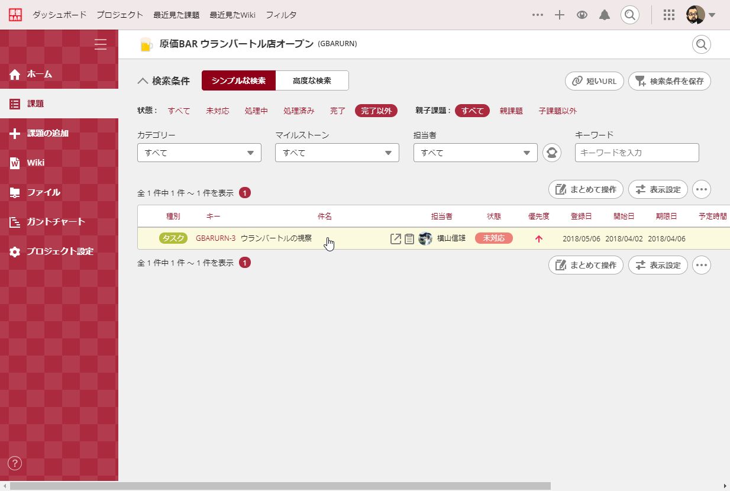Open プロジェクト設定 in sidebar

click(x=59, y=251)
